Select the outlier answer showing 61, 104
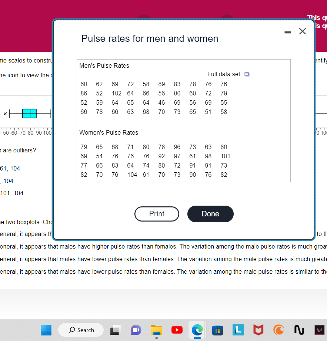This screenshot has height=341, width=327. point(10,168)
